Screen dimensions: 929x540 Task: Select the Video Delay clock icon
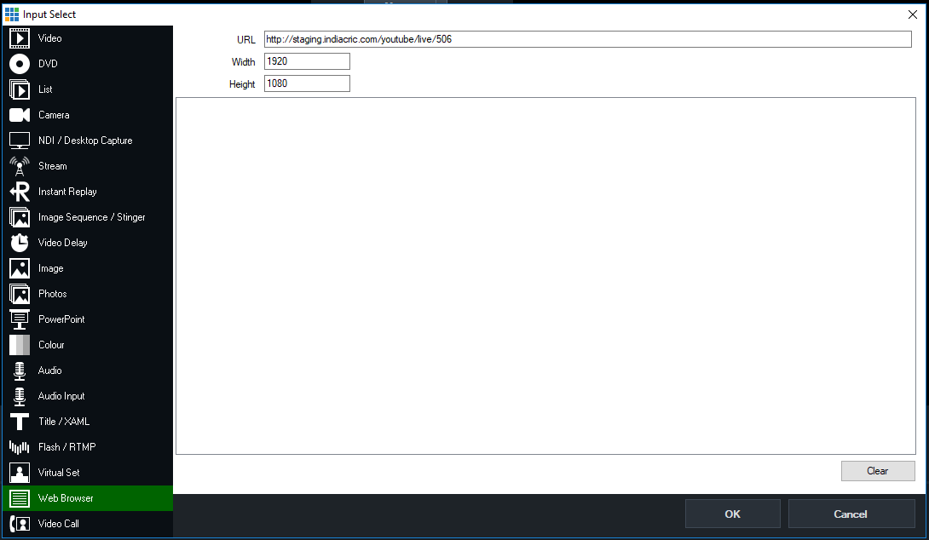(x=20, y=243)
